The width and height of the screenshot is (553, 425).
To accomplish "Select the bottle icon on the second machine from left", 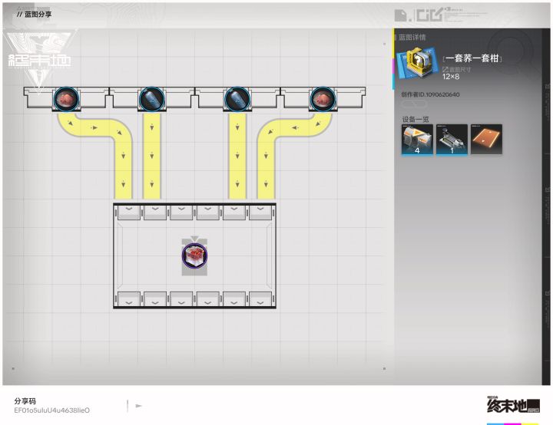I will coord(151,99).
